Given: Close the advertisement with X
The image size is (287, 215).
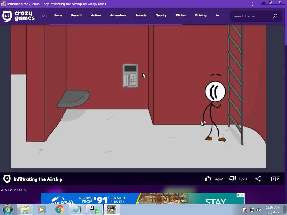Looking at the screenshot, I should [242, 195].
